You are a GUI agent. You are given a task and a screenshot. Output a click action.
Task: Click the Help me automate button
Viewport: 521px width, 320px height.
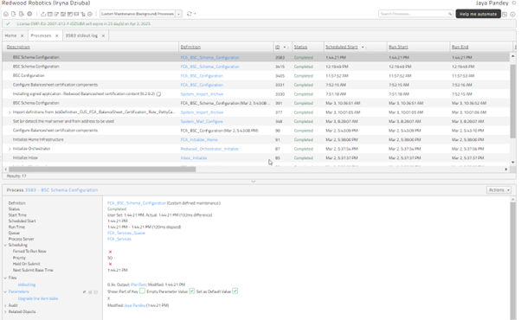pos(478,14)
